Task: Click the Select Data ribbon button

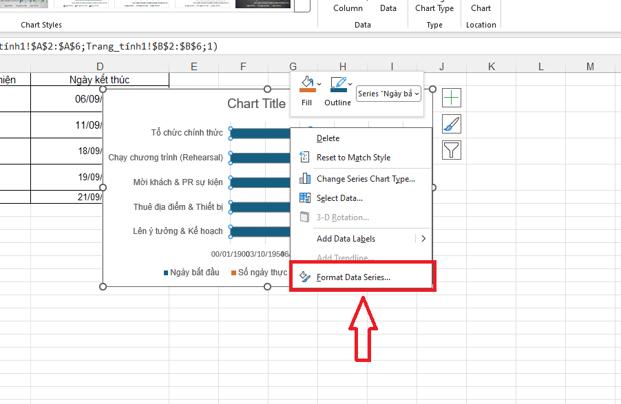Action: (388, 7)
